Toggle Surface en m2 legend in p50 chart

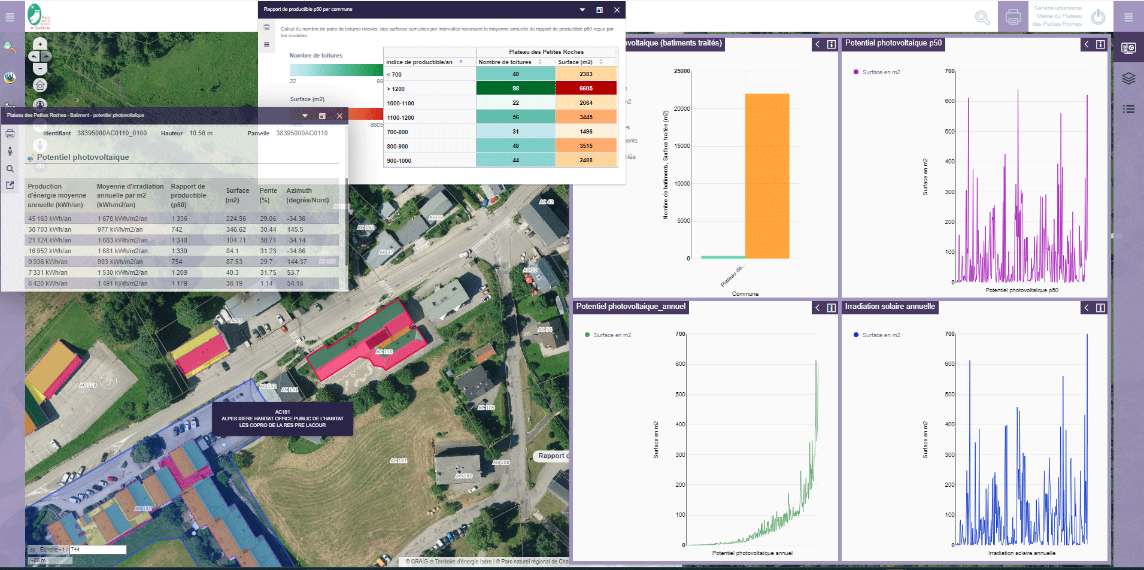coord(876,72)
